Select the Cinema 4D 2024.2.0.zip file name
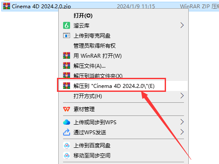The width and height of the screenshot is (219, 164). 41,6
